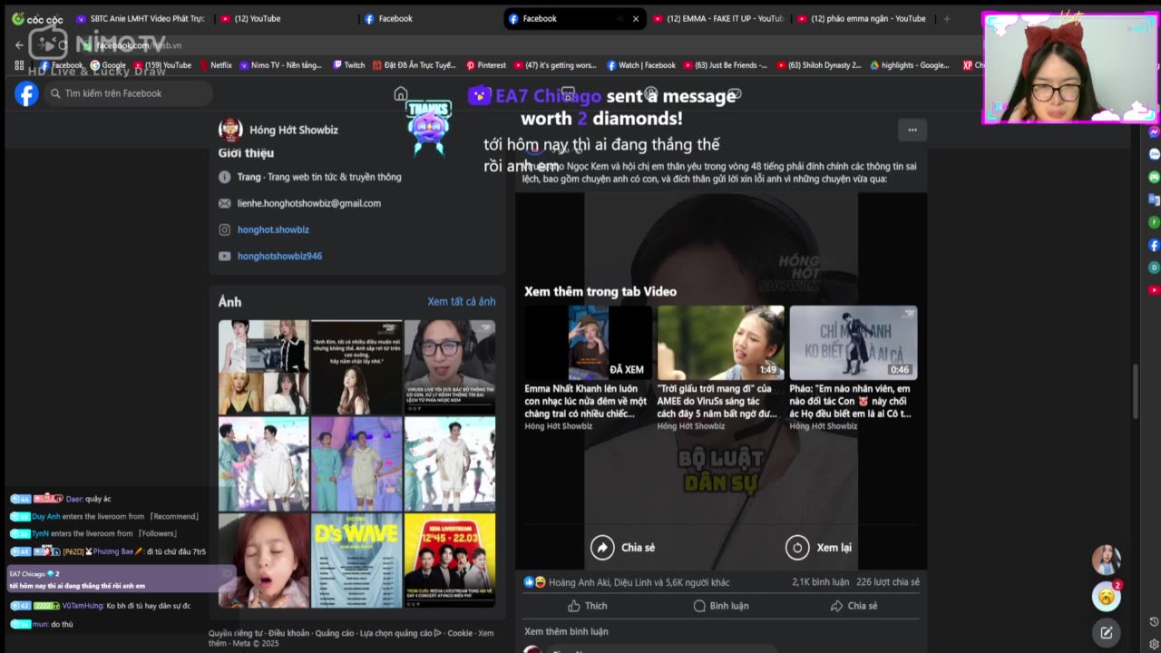Open the photo of man with glasses
Image resolution: width=1161 pixels, height=653 pixels.
[x=450, y=366]
